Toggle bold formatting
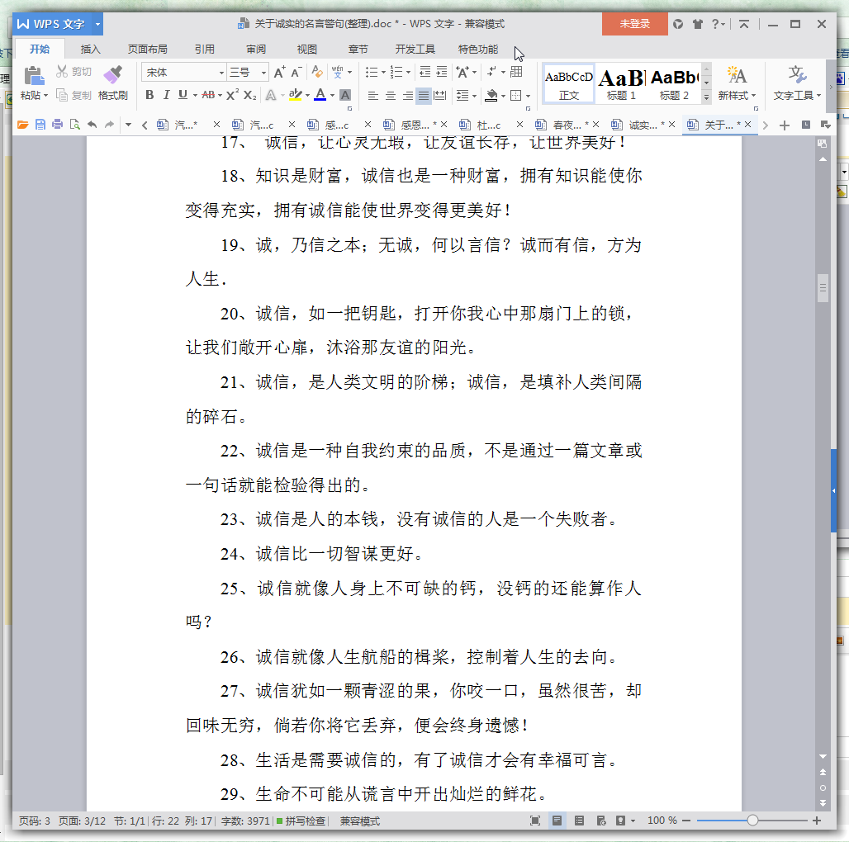849x842 pixels. (x=150, y=95)
